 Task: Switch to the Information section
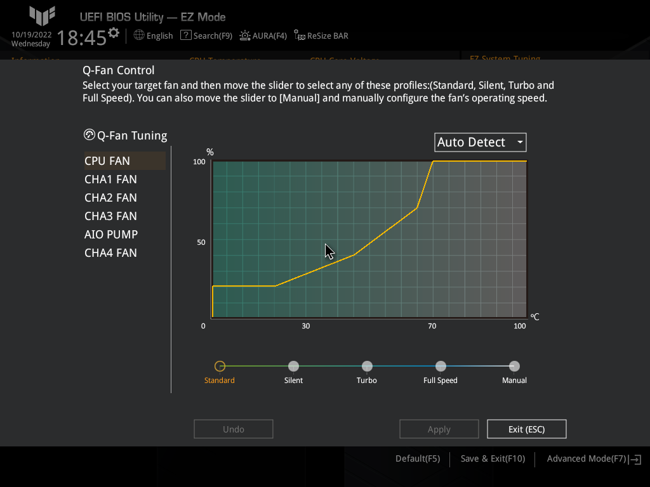[36, 60]
